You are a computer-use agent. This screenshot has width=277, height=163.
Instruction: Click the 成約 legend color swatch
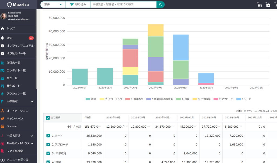click(88, 99)
